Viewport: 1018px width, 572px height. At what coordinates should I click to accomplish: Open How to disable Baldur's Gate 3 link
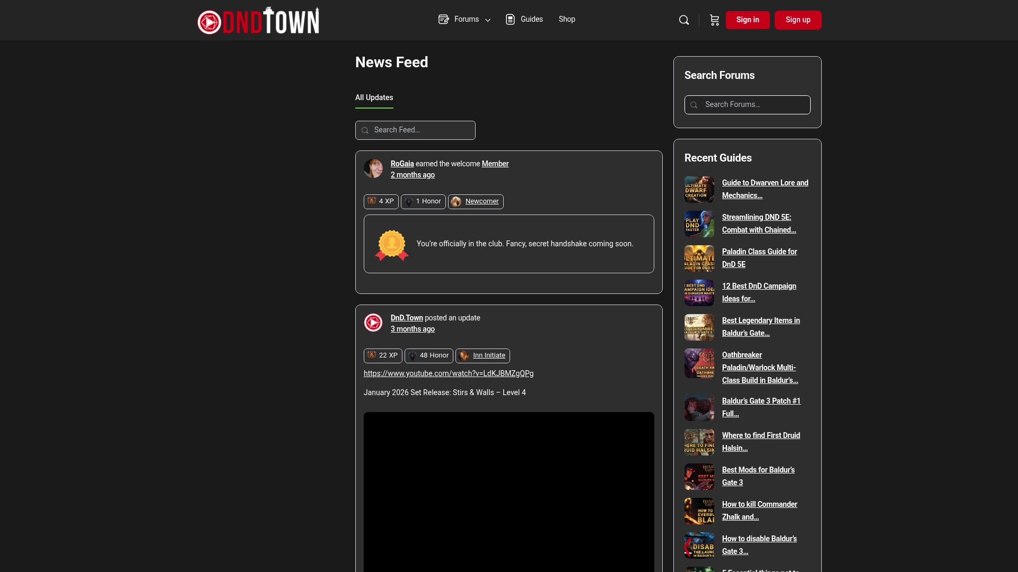pyautogui.click(x=759, y=546)
